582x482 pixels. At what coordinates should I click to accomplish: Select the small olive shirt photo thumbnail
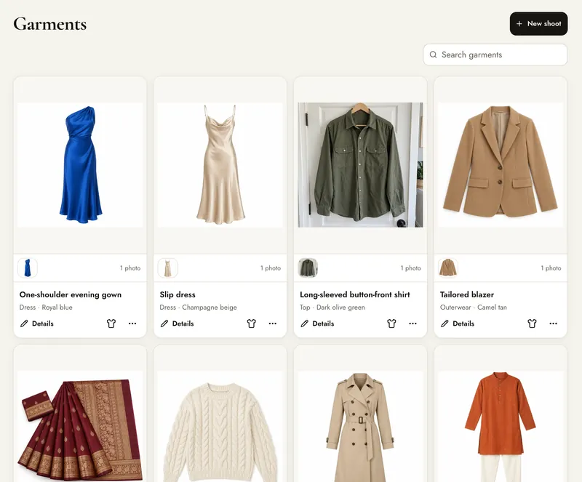coord(308,268)
